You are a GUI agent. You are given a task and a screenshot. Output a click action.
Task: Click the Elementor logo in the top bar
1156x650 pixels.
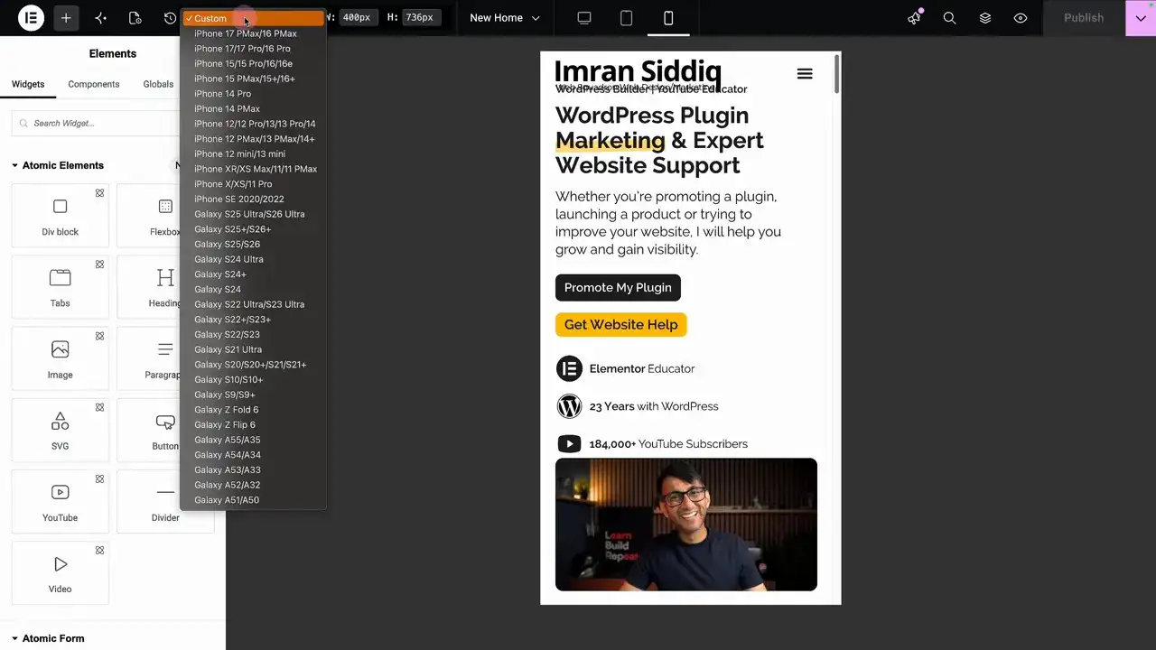coord(31,18)
